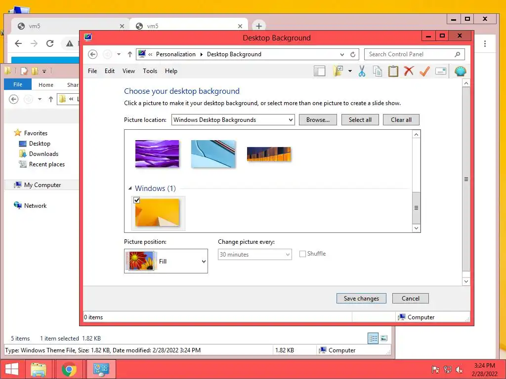Click the folder options icon in toolbar
The width and height of the screenshot is (506, 379).
pos(338,71)
